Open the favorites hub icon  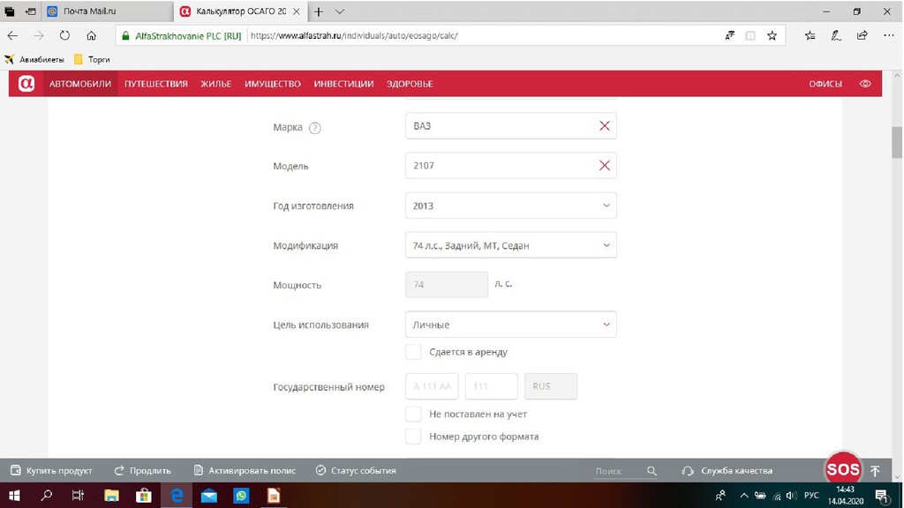[810, 35]
